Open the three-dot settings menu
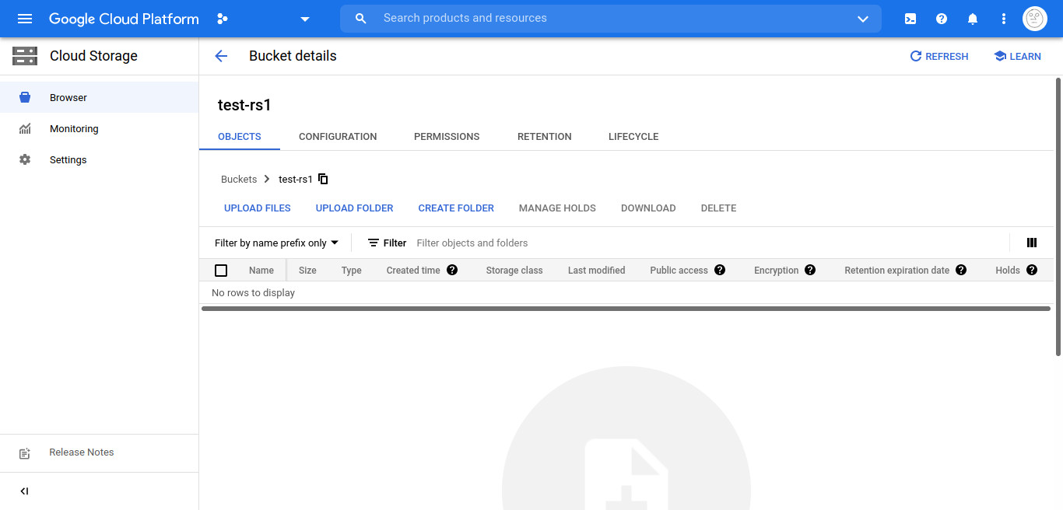This screenshot has height=510, width=1063. (x=1004, y=19)
